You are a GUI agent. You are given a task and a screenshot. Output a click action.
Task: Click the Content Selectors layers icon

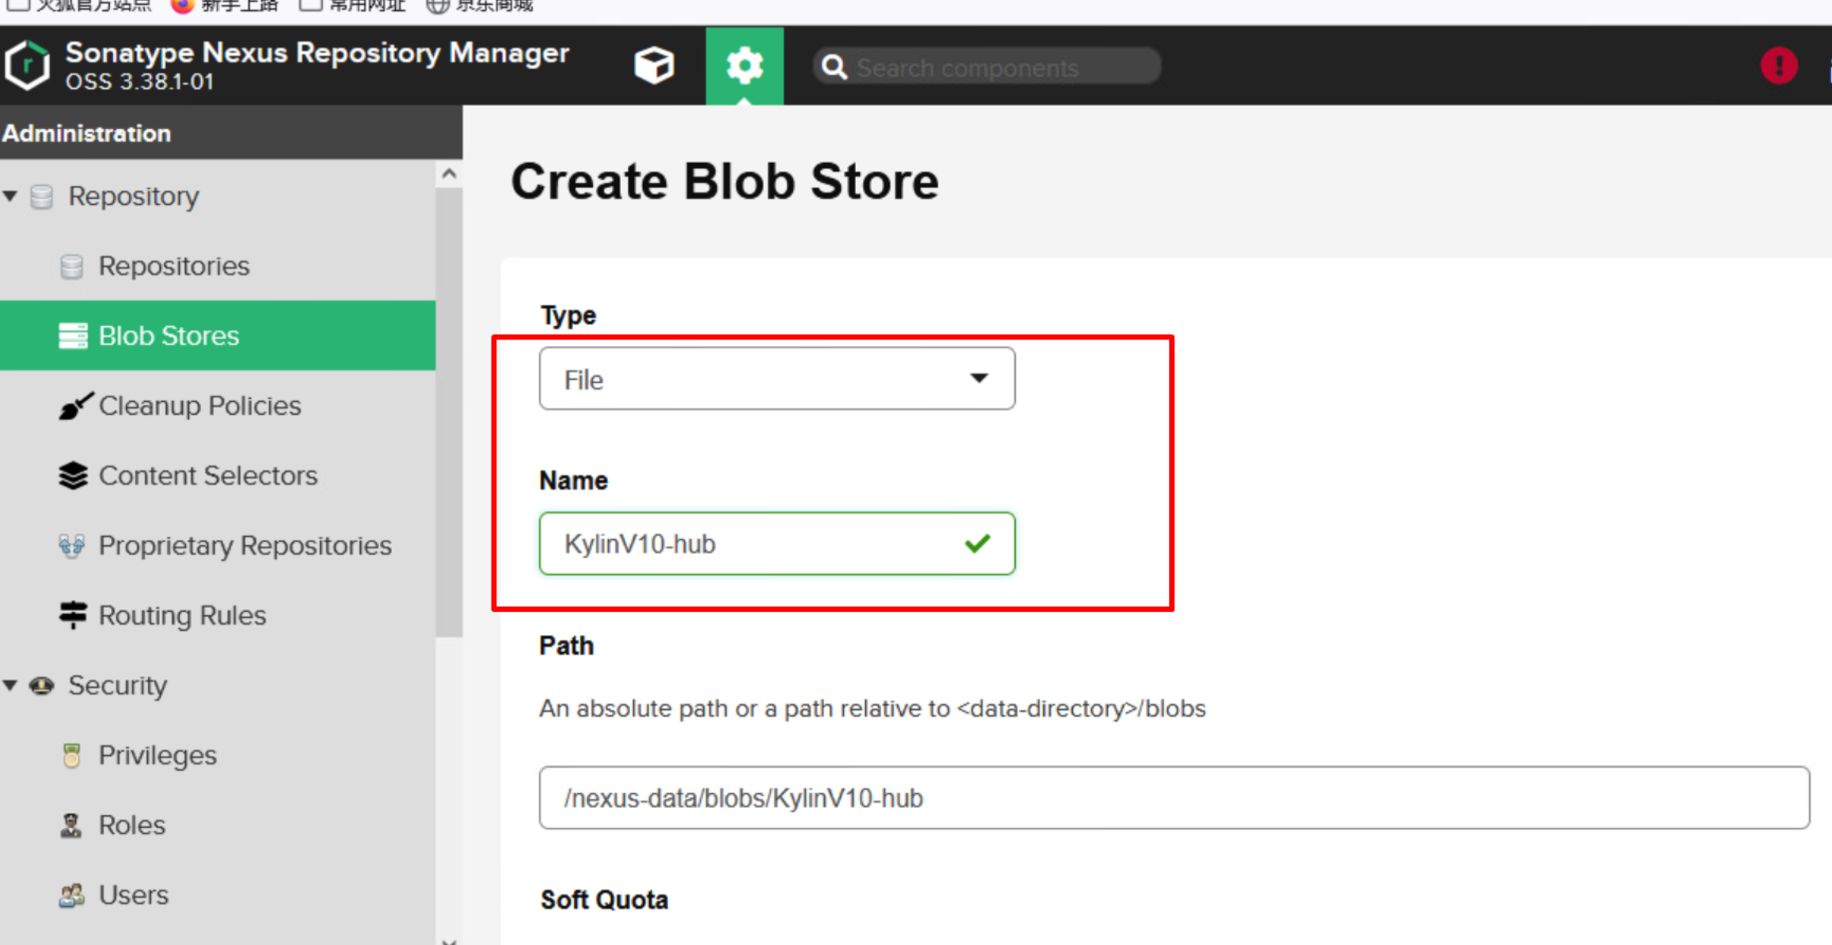click(x=73, y=476)
